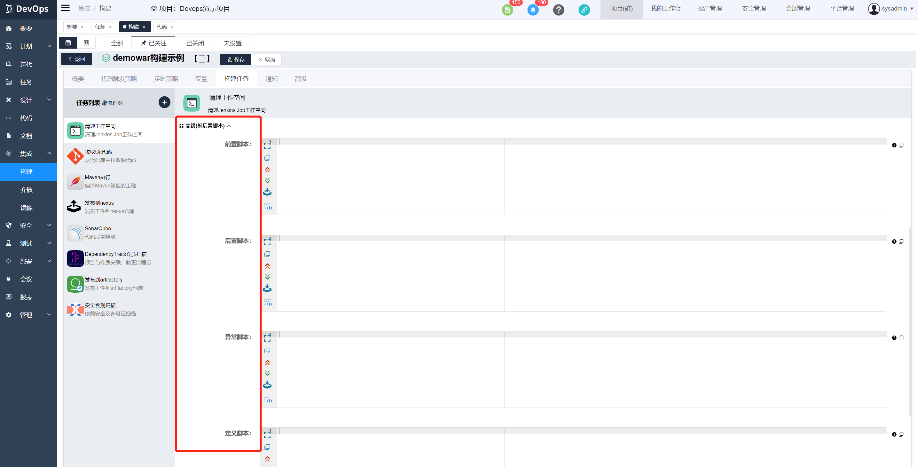
Task: Open notification bell with 180 badge
Action: (x=533, y=10)
